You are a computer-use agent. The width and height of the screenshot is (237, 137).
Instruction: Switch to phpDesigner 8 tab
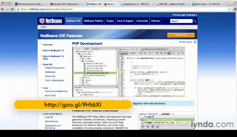point(137,4)
